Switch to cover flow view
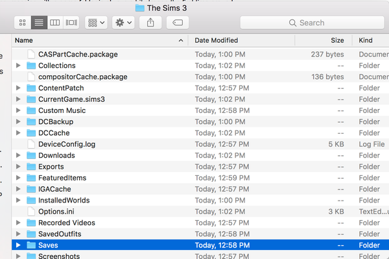Image resolution: width=389 pixels, height=259 pixels. 71,23
